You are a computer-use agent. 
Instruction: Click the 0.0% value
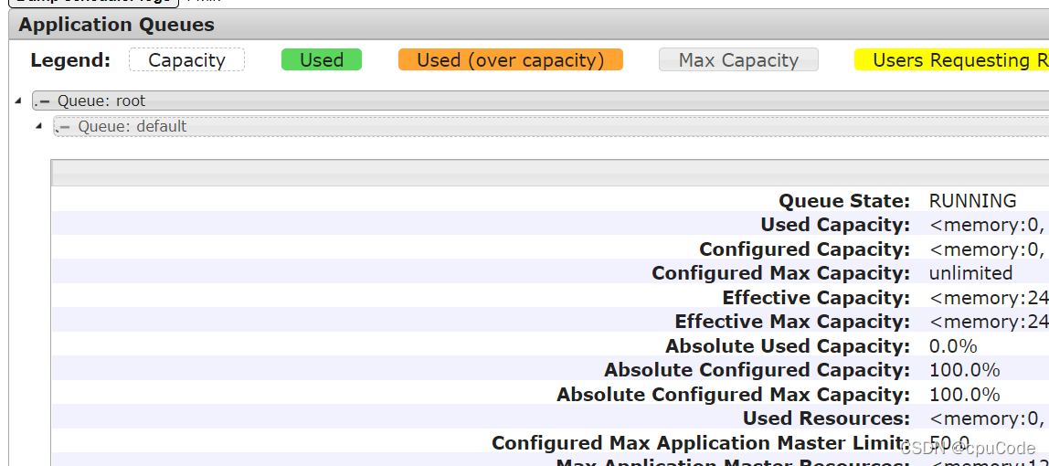click(953, 345)
